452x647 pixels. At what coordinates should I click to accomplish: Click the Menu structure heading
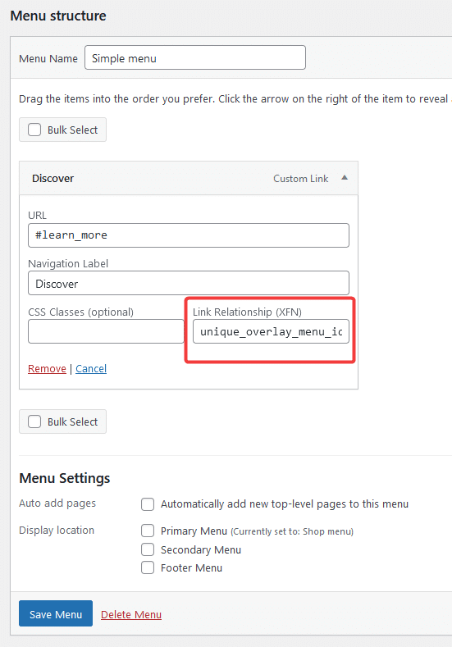click(x=58, y=16)
